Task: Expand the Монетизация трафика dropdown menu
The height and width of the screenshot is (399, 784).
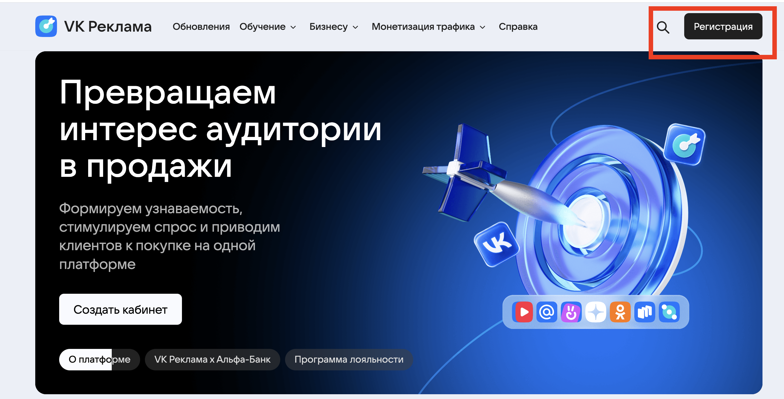Action: tap(428, 27)
